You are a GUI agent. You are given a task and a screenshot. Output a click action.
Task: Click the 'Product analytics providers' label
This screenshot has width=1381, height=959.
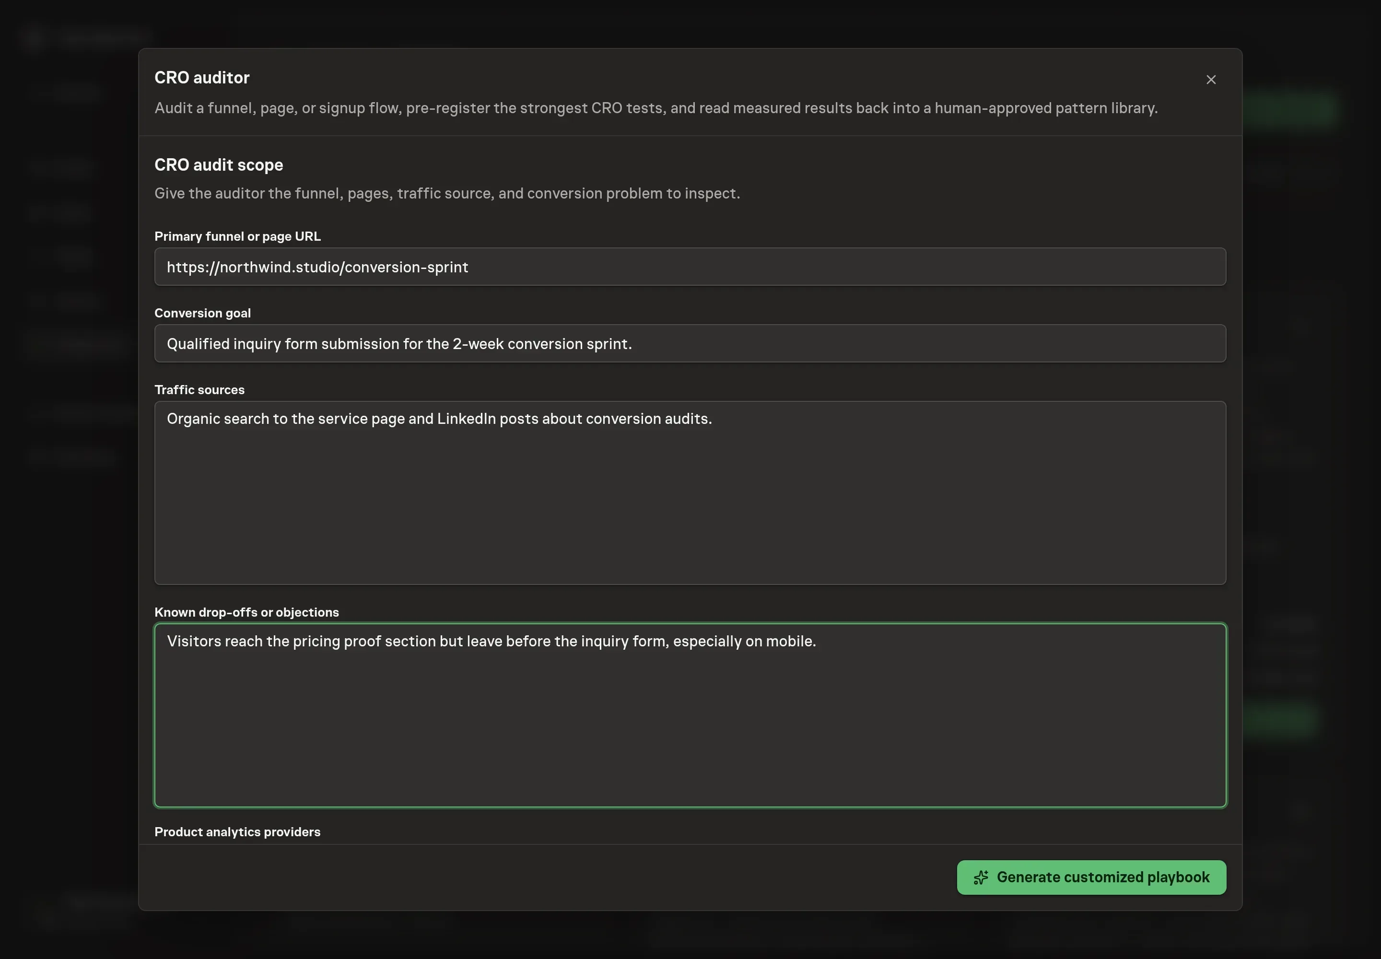point(237,831)
